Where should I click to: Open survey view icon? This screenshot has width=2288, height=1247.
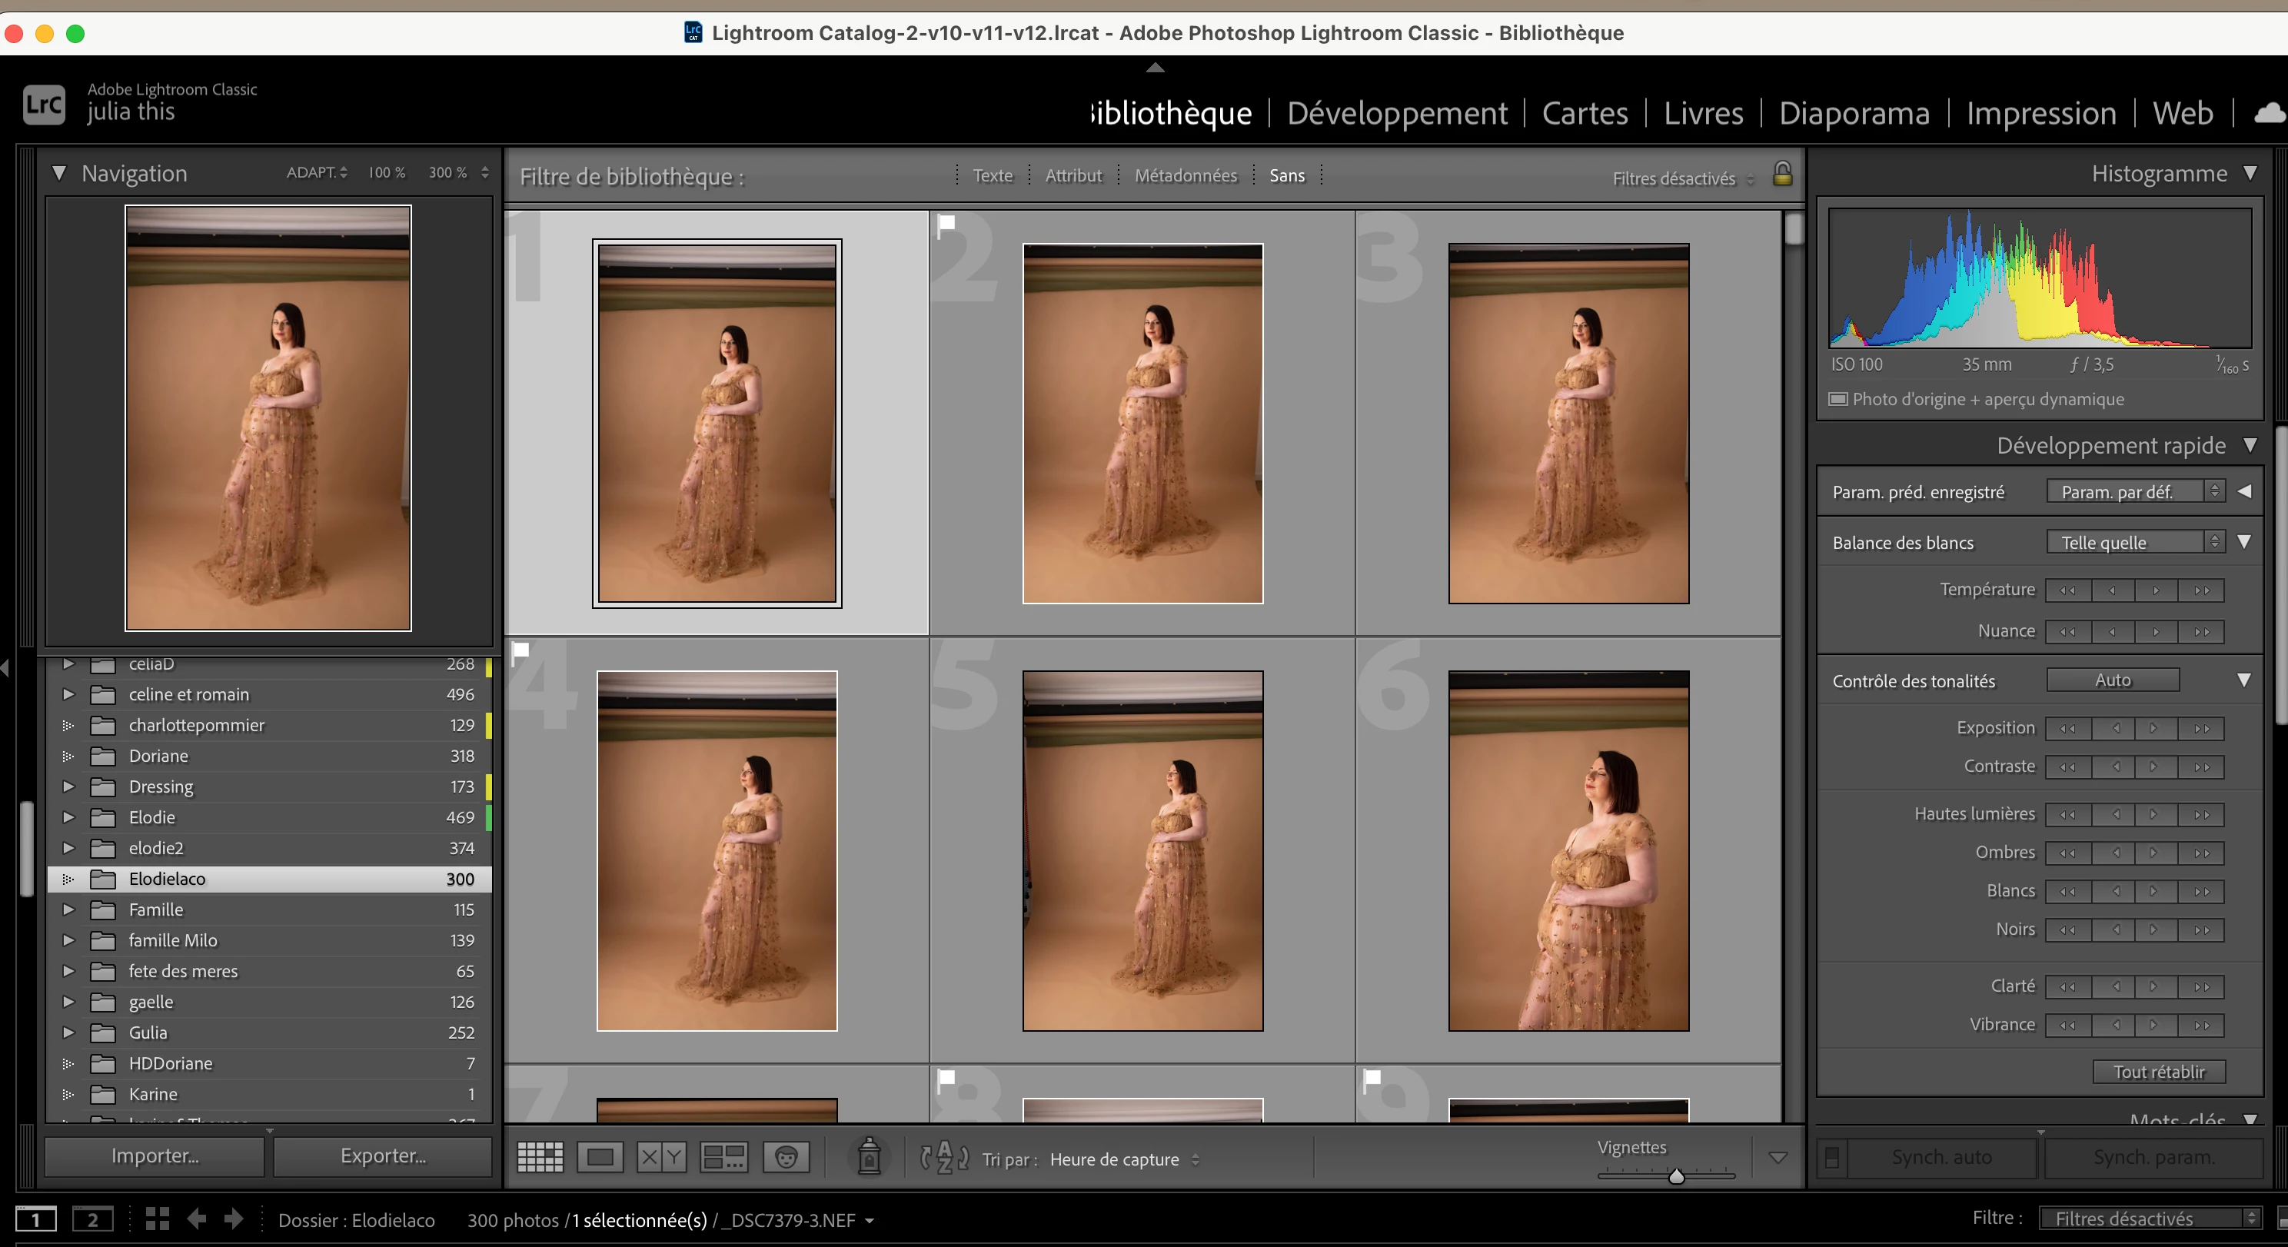point(723,1156)
